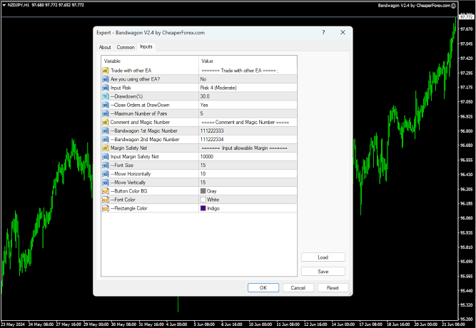Edit the Drawdown value 30.0

pyautogui.click(x=248, y=96)
